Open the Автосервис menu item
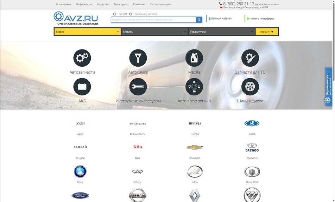335x202 pixels. click(121, 4)
